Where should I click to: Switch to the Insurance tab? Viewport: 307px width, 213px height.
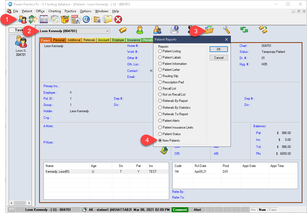[x=134, y=40]
